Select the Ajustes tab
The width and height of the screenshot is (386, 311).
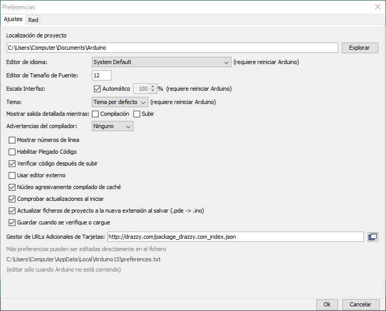point(13,19)
